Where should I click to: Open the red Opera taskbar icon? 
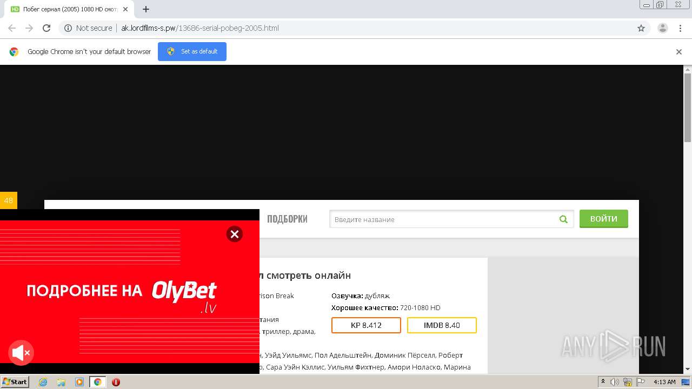click(116, 382)
